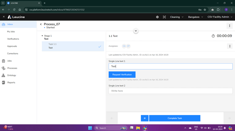This screenshot has width=235, height=131.
Task: Open the browser extensions puzzle icon
Action: (x=218, y=10)
